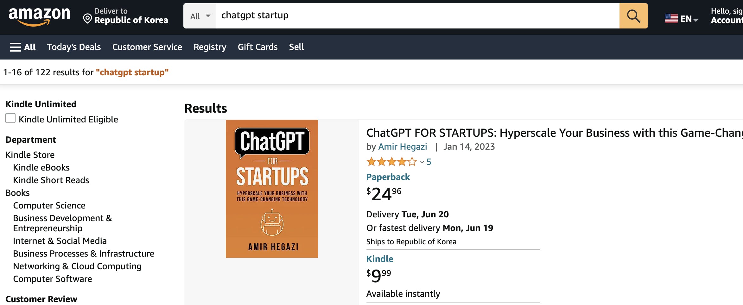Select the Paperback format link

(x=388, y=177)
